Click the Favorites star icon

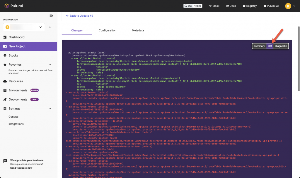pos(5,64)
